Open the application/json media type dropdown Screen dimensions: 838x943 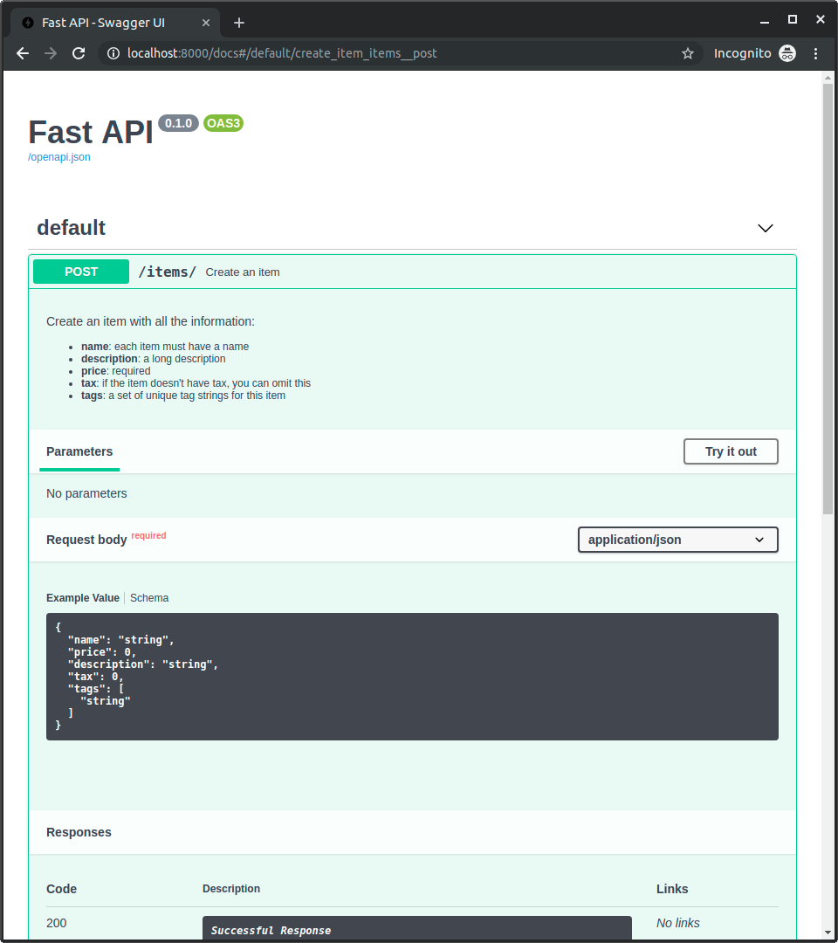tap(677, 540)
